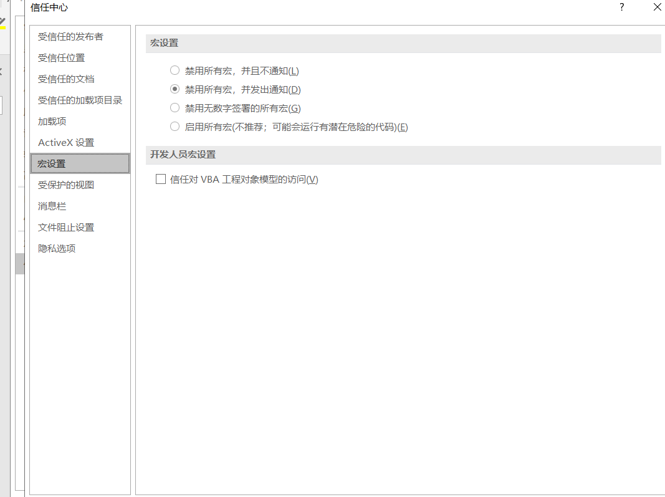Open 消息栏 settings page

click(52, 206)
